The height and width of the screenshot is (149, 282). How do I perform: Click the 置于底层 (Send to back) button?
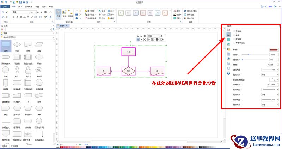point(91,14)
